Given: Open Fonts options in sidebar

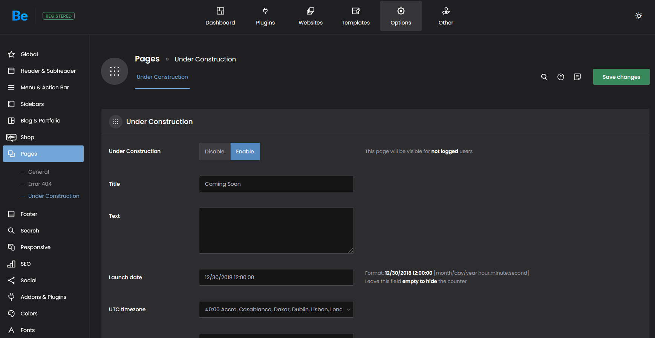Looking at the screenshot, I should tap(43, 330).
